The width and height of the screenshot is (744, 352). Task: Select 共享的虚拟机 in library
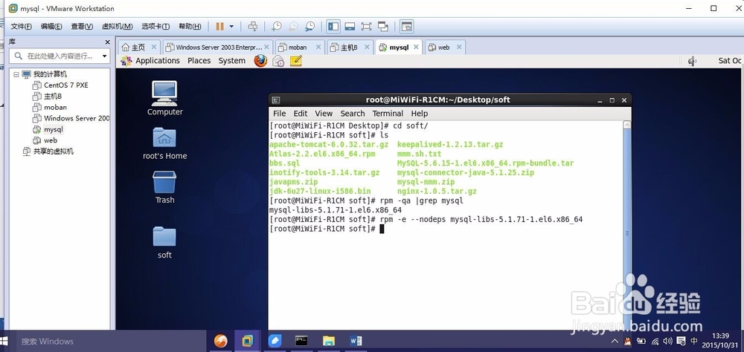(53, 151)
